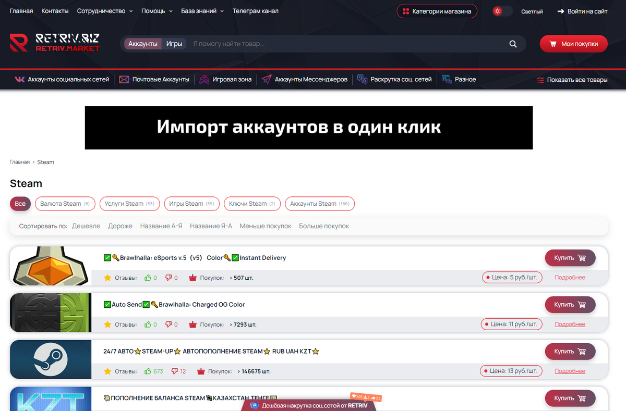Buy Brawlhalla Charged OG Color item
This screenshot has height=411, width=626.
pyautogui.click(x=570, y=305)
